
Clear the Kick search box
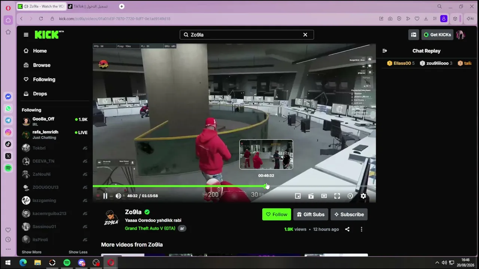[305, 35]
